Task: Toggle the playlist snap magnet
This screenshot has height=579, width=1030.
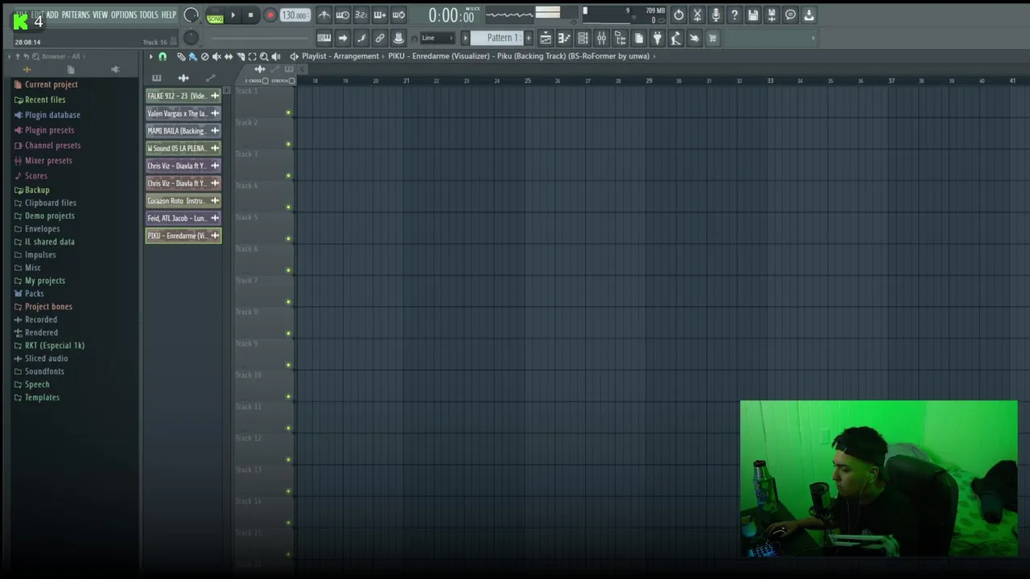Action: (x=163, y=56)
